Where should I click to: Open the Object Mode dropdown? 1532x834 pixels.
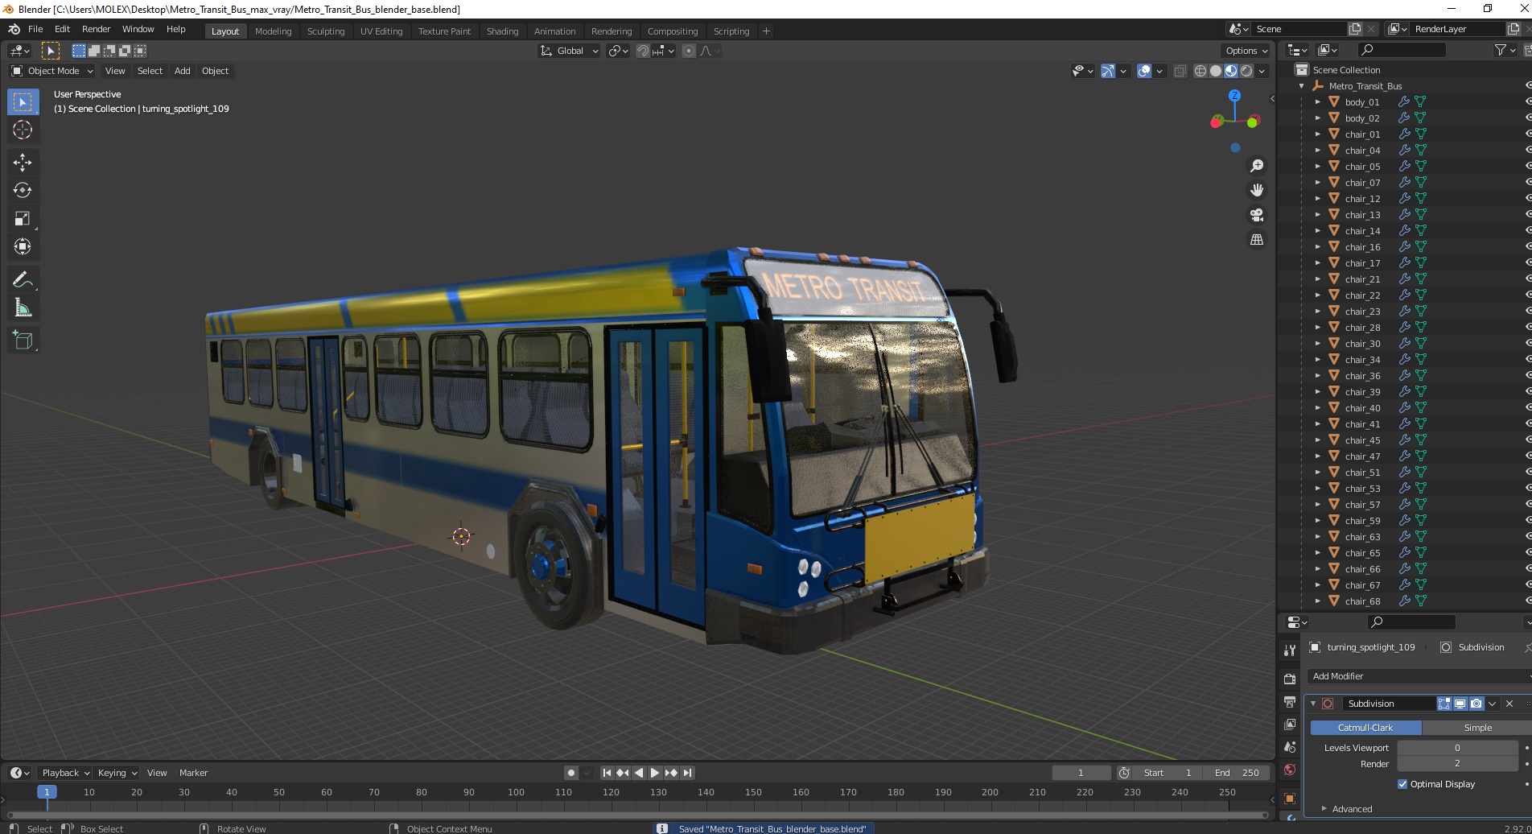coord(52,71)
